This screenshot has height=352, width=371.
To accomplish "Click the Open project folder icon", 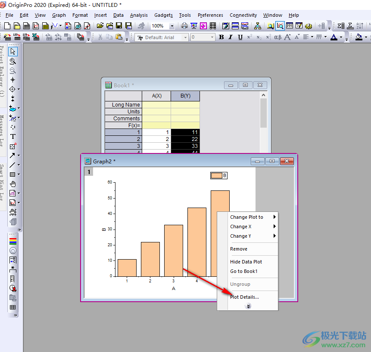I will (x=100, y=26).
